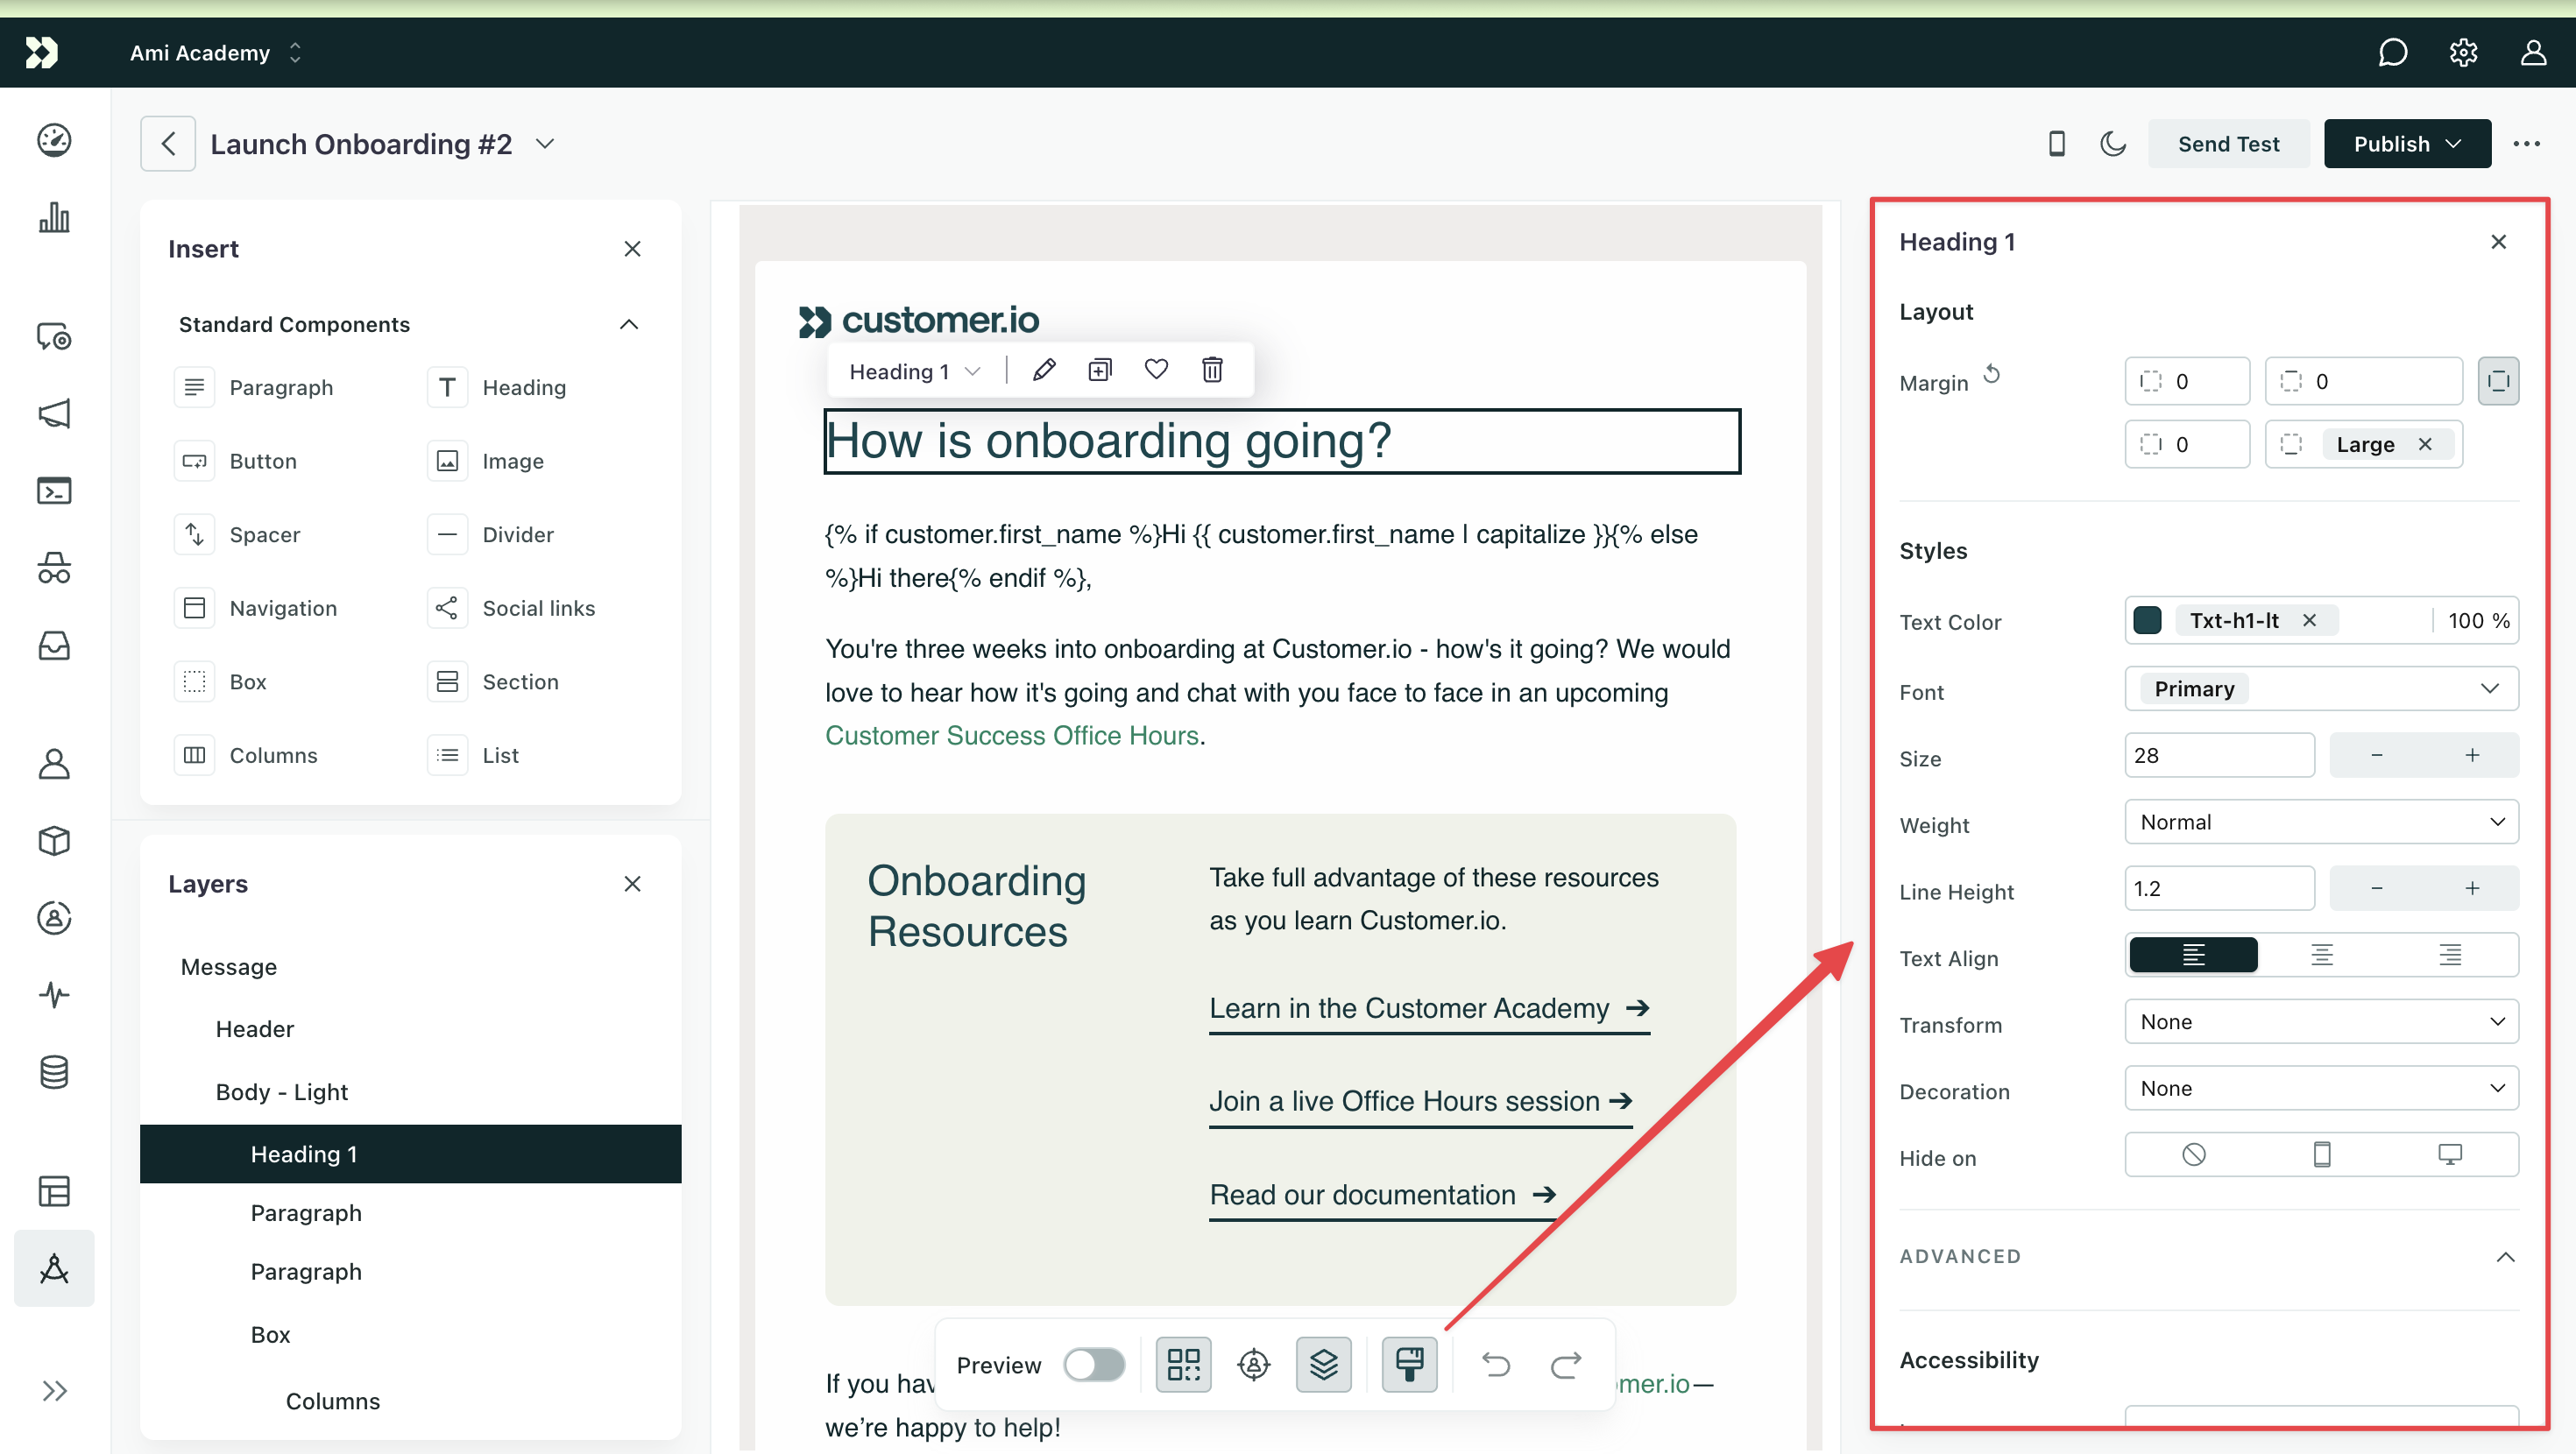Select the Box layer in Layers panel
2576x1454 pixels.
click(270, 1334)
